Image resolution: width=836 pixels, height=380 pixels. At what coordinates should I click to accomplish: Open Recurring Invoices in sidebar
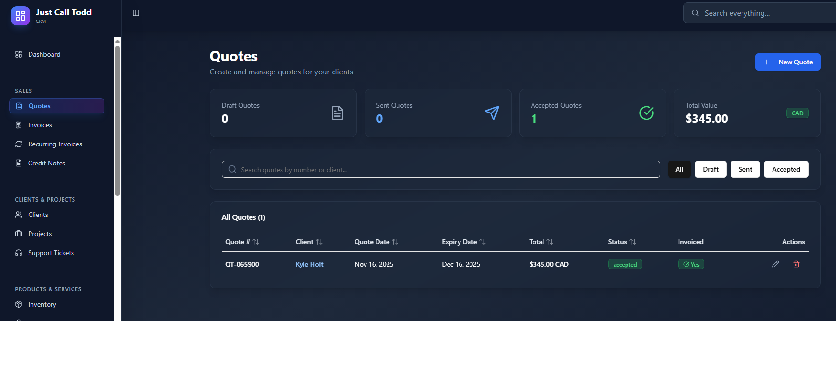pyautogui.click(x=55, y=144)
